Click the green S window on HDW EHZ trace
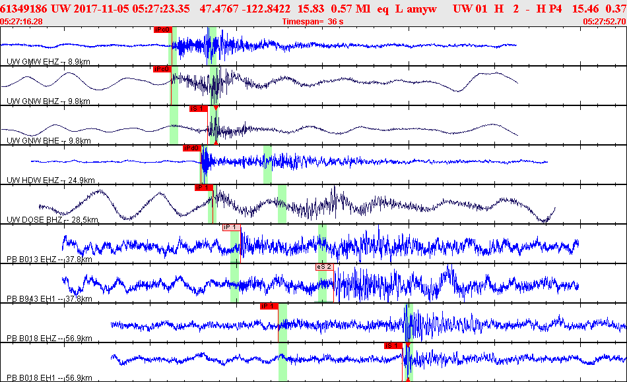 267,165
